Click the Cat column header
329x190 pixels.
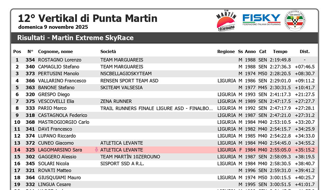point(263,51)
